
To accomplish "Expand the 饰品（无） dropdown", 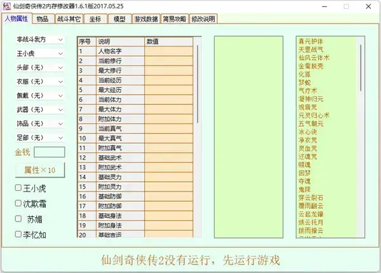I will coord(39,123).
